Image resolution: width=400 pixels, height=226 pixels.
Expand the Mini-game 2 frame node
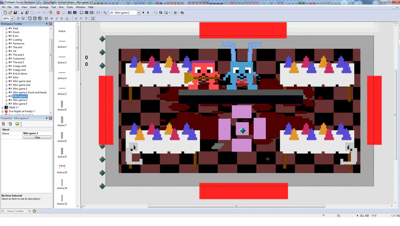6,96
